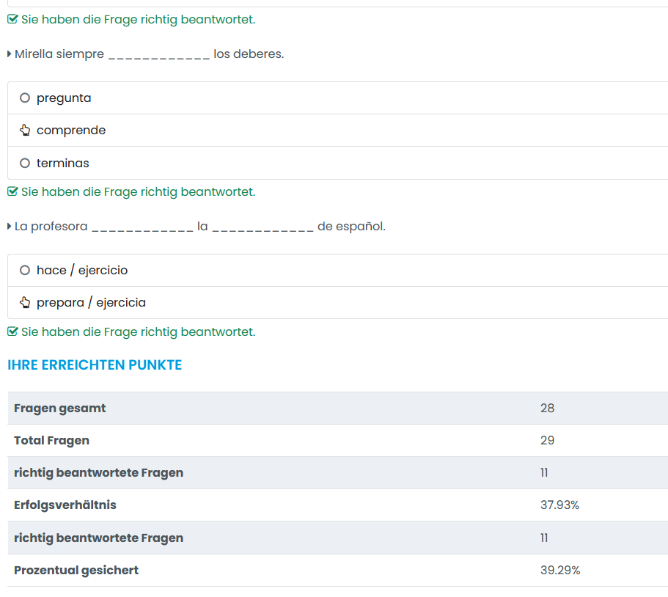Select the terminas radio button

tap(25, 164)
